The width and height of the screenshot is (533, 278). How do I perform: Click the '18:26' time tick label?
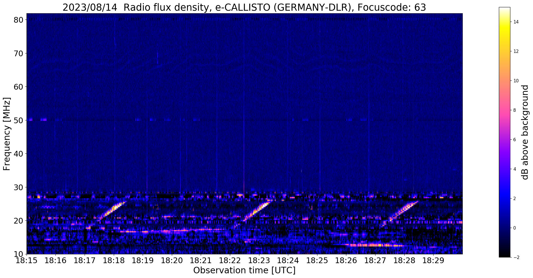click(346, 260)
